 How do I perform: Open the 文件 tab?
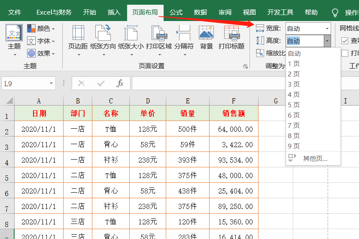tap(15, 12)
